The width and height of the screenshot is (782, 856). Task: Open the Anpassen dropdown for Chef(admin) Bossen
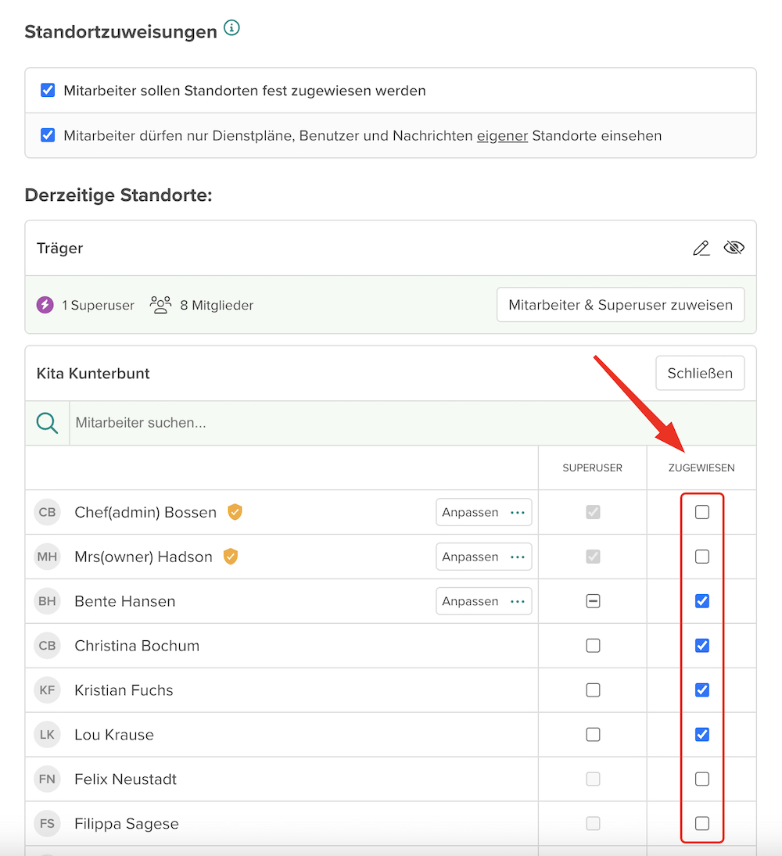click(x=483, y=513)
